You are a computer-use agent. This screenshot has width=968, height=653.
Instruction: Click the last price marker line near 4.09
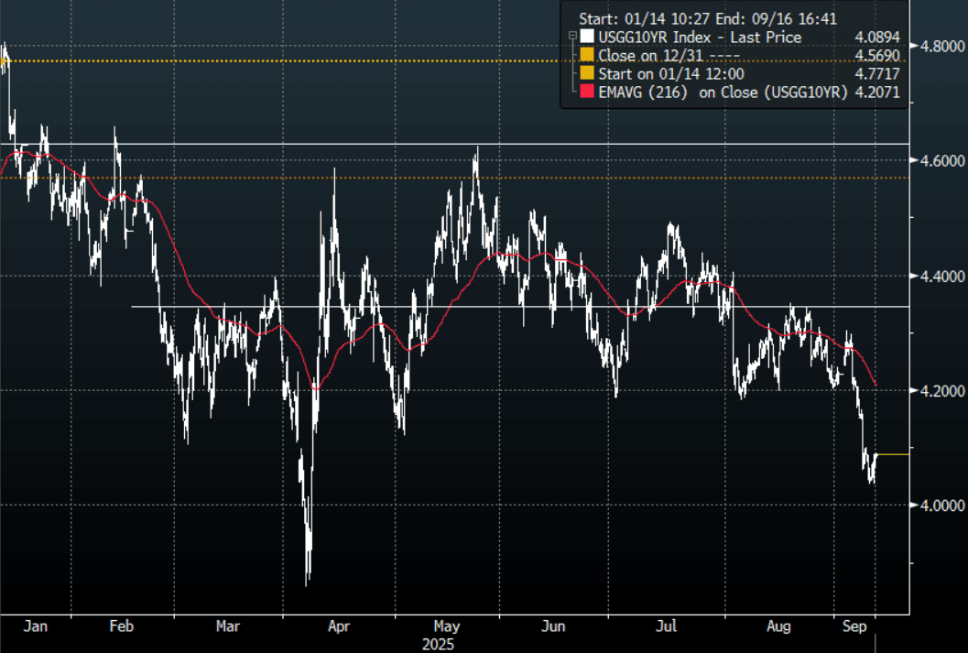pyautogui.click(x=893, y=454)
